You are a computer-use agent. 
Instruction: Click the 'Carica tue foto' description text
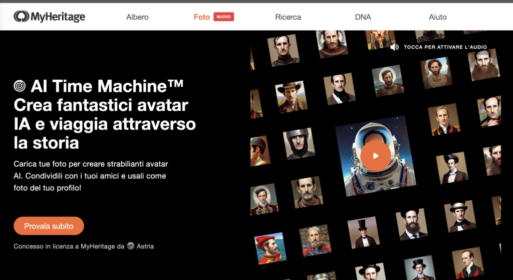(91, 176)
